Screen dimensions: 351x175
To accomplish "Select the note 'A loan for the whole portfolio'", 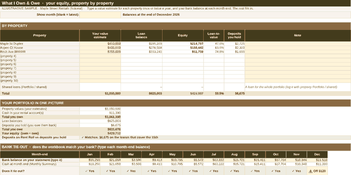I will click(x=298, y=87).
